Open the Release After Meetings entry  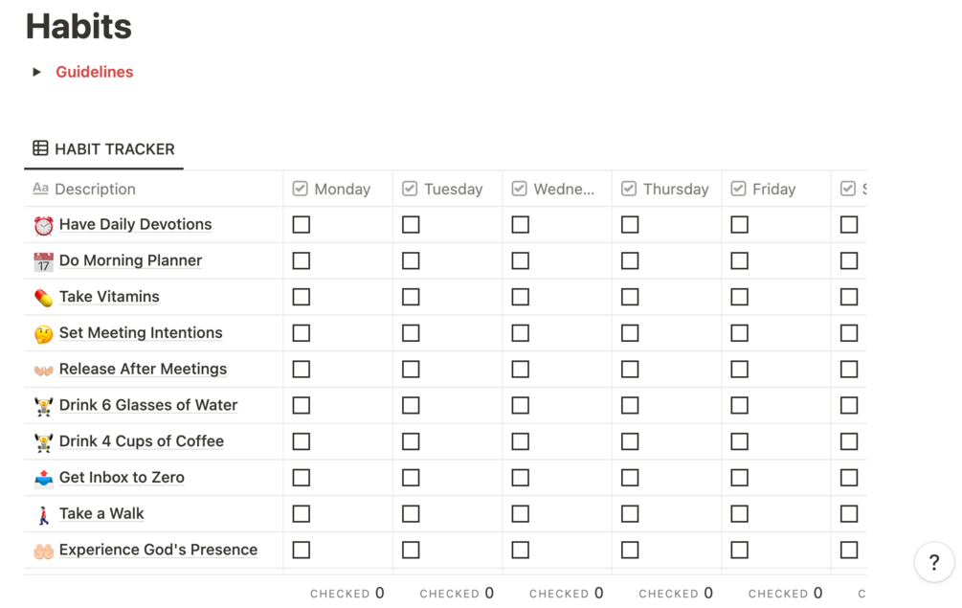(143, 369)
